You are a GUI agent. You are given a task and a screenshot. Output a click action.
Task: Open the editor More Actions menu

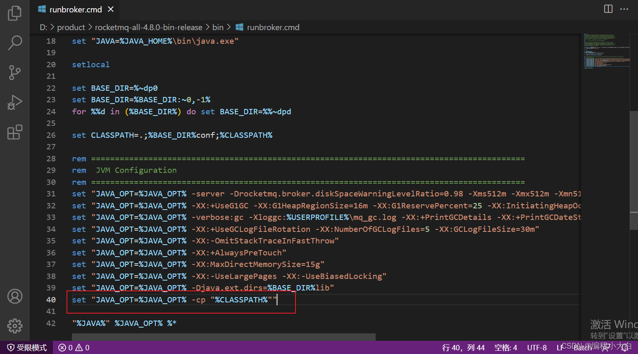624,9
